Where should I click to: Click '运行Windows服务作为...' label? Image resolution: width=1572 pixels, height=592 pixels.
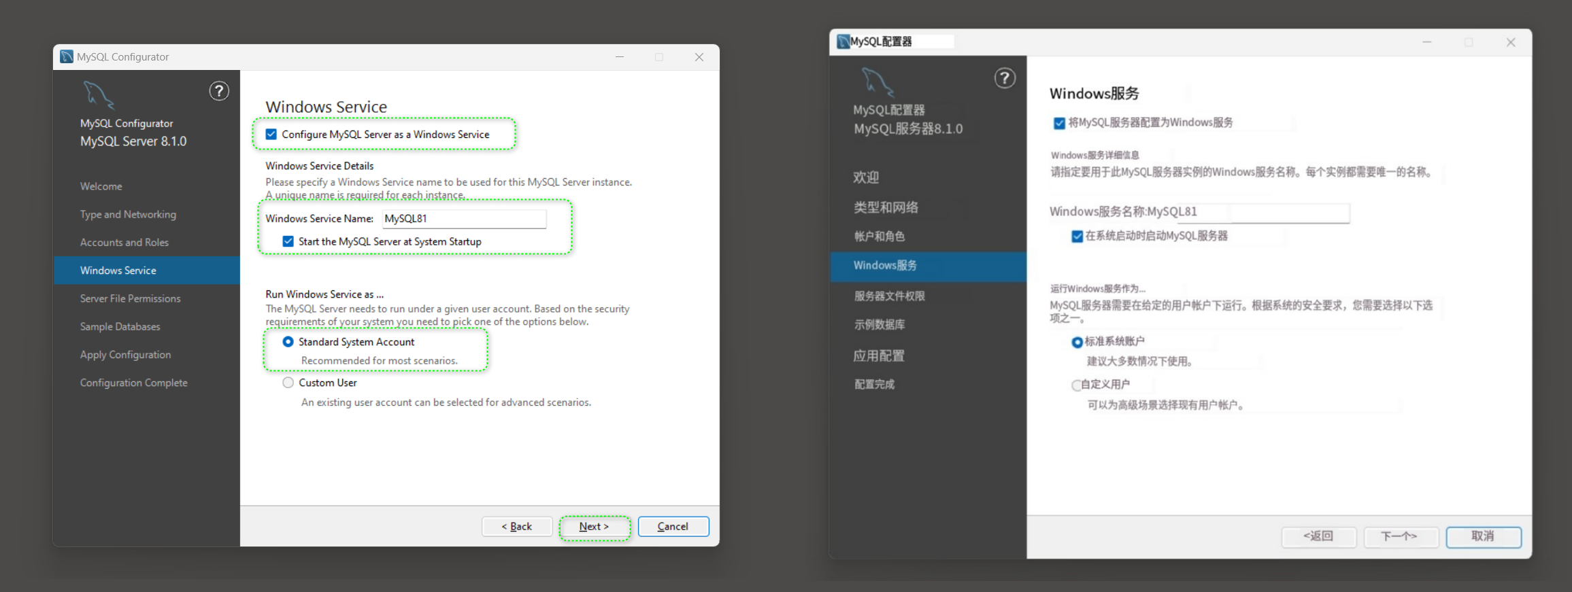click(x=1098, y=289)
